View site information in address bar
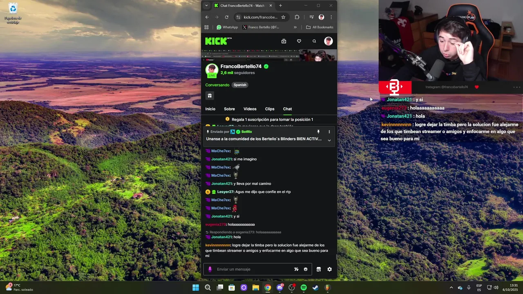 (x=238, y=17)
